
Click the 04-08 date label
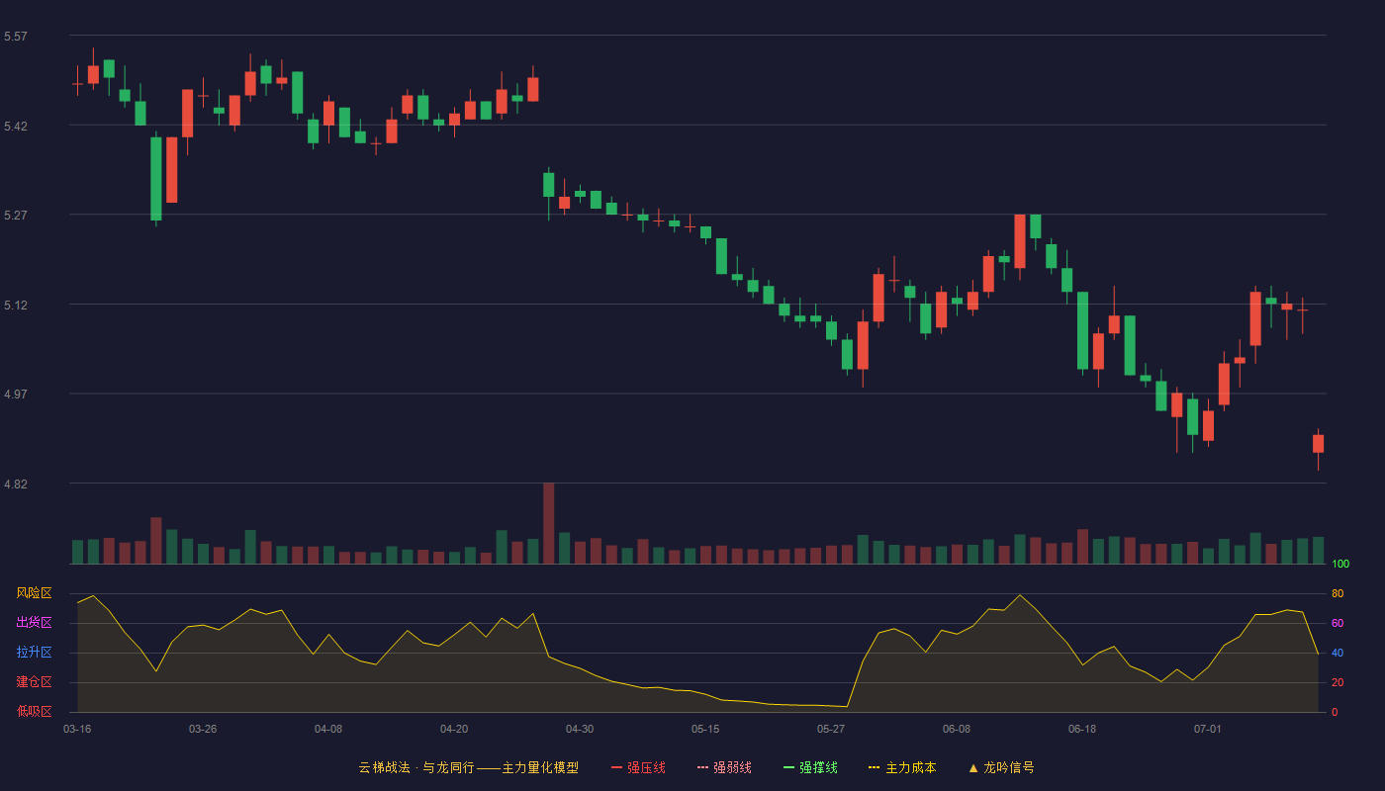(x=328, y=729)
